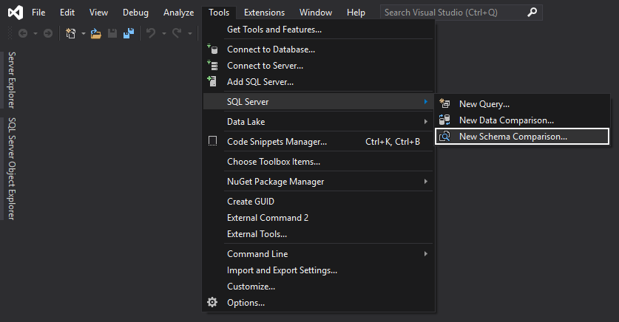
Task: Open the Window menu
Action: coord(316,13)
